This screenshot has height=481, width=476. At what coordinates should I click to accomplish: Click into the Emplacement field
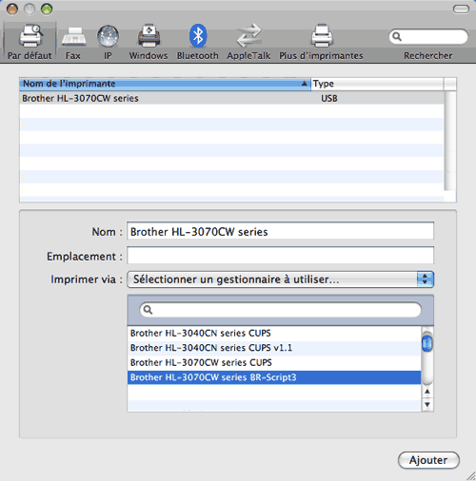tap(280, 256)
